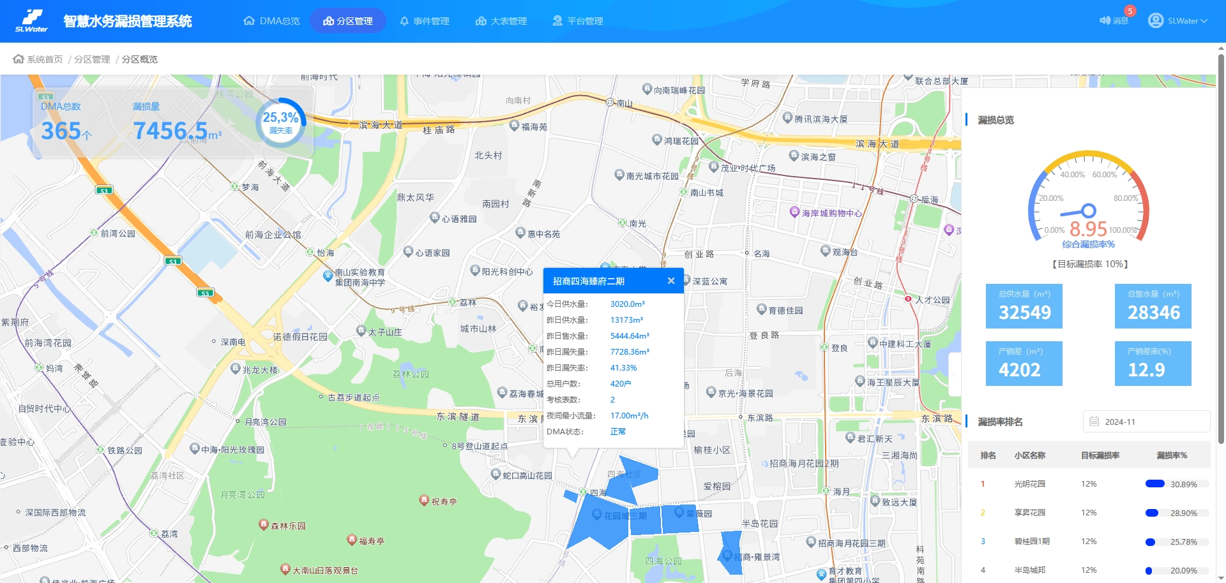Expand the SLWater account dropdown arrow
This screenshot has width=1226, height=583.
click(x=1204, y=21)
